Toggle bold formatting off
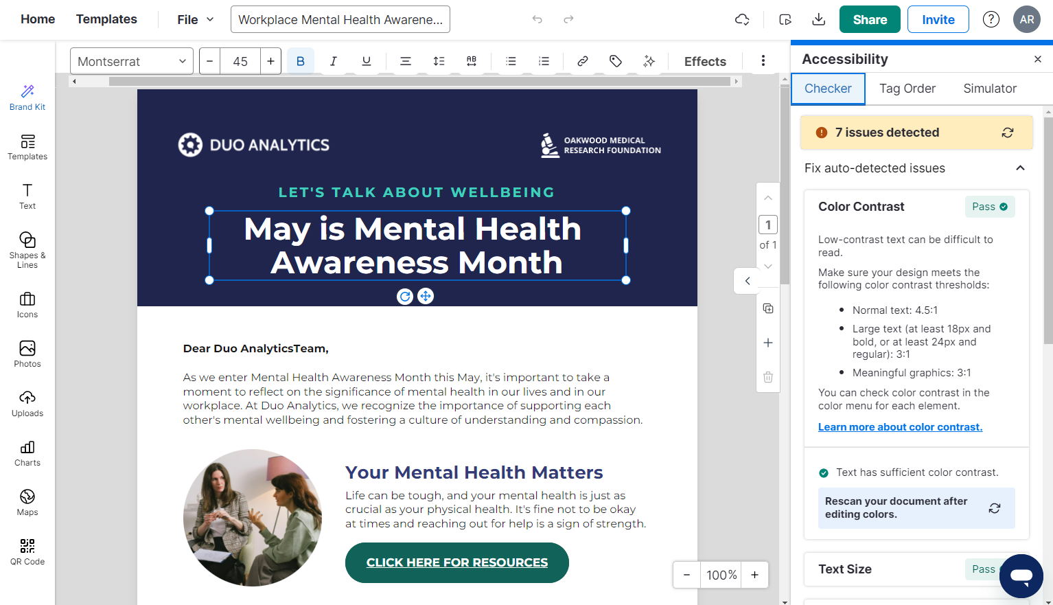 tap(300, 61)
